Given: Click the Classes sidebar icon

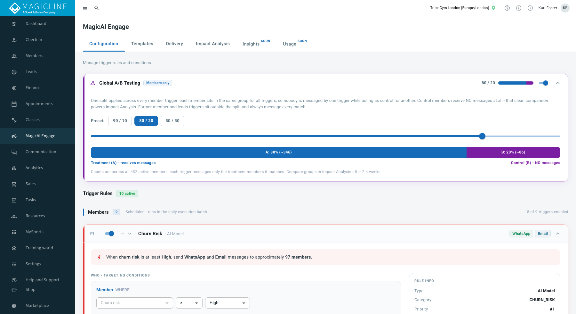Looking at the screenshot, I should (x=14, y=120).
